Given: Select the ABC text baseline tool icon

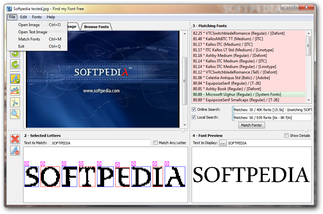Looking at the screenshot, I should 15,91.
